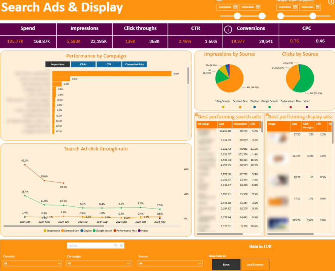Open calendar for comparison end date 07/05/2025
Screen dimensions: 335x271
[318, 7]
